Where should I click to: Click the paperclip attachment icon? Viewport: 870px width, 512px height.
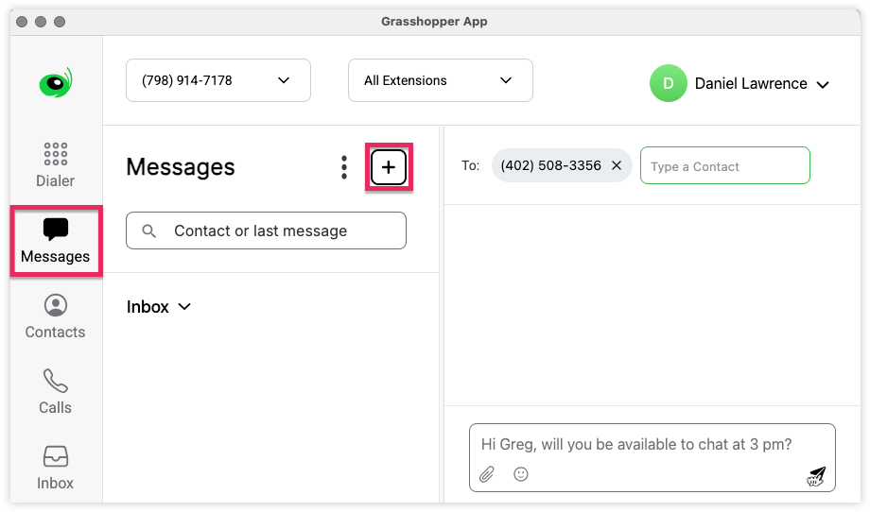pyautogui.click(x=487, y=474)
